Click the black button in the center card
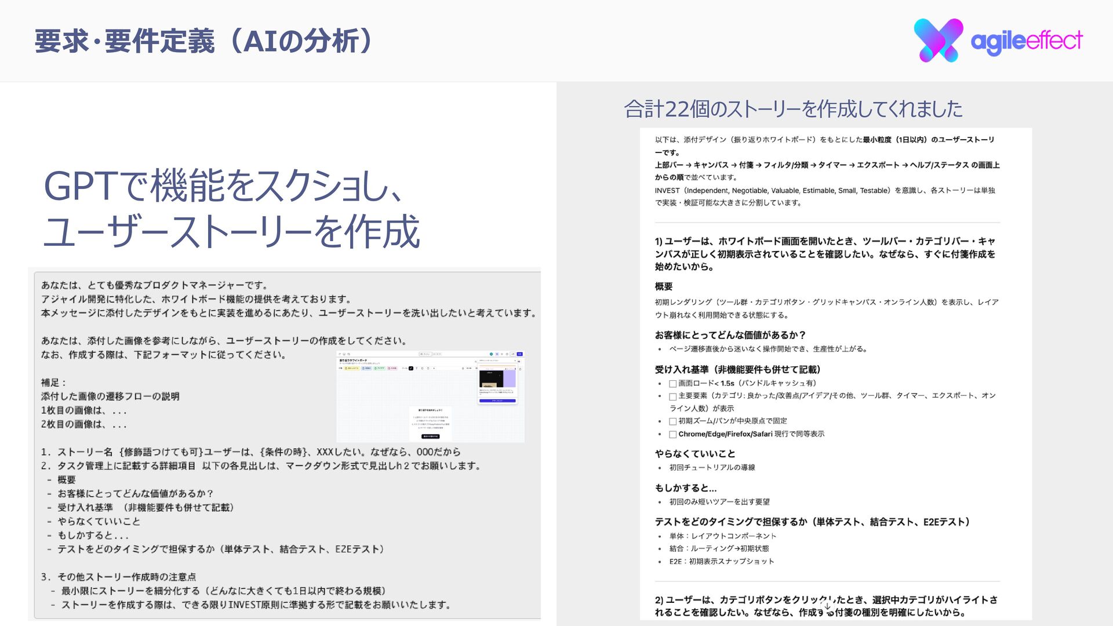This screenshot has width=1113, height=626. click(431, 436)
